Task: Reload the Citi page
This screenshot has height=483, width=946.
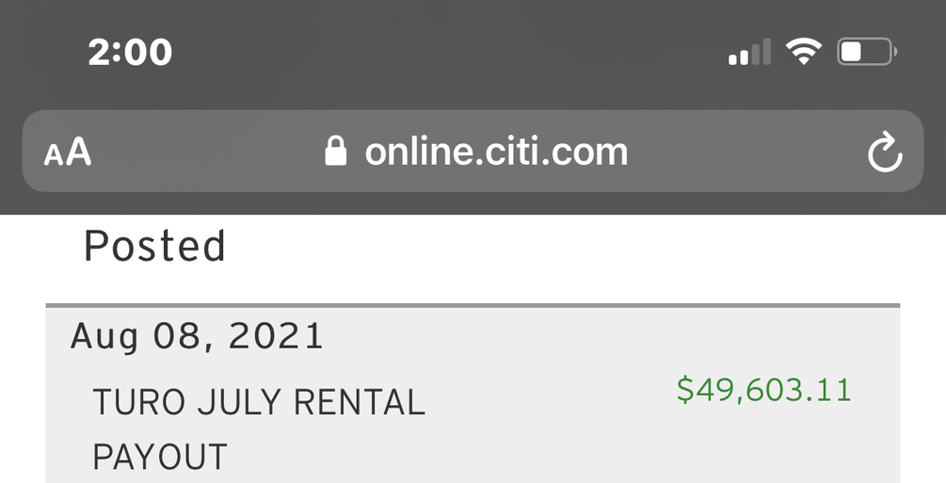Action: coord(884,153)
